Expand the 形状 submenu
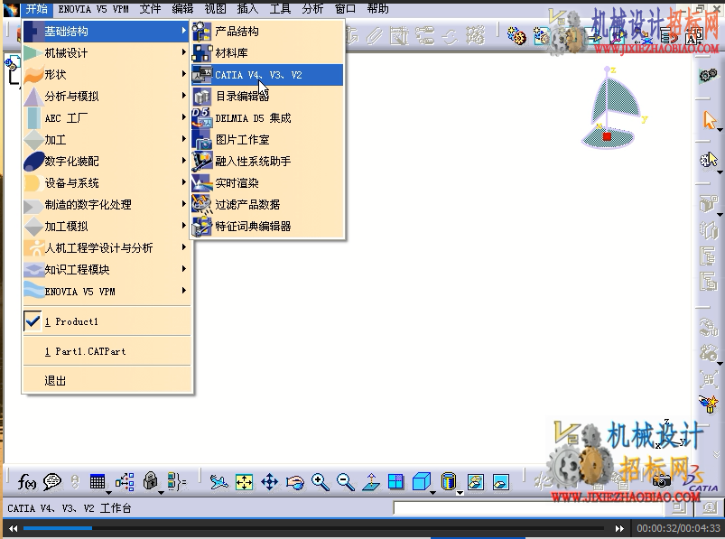 coord(107,74)
